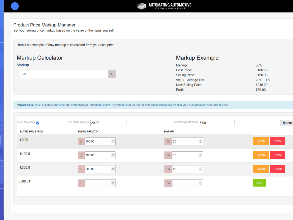Click the % addon next to Markup calculator
Screen dimensions: 293x220
point(112,74)
